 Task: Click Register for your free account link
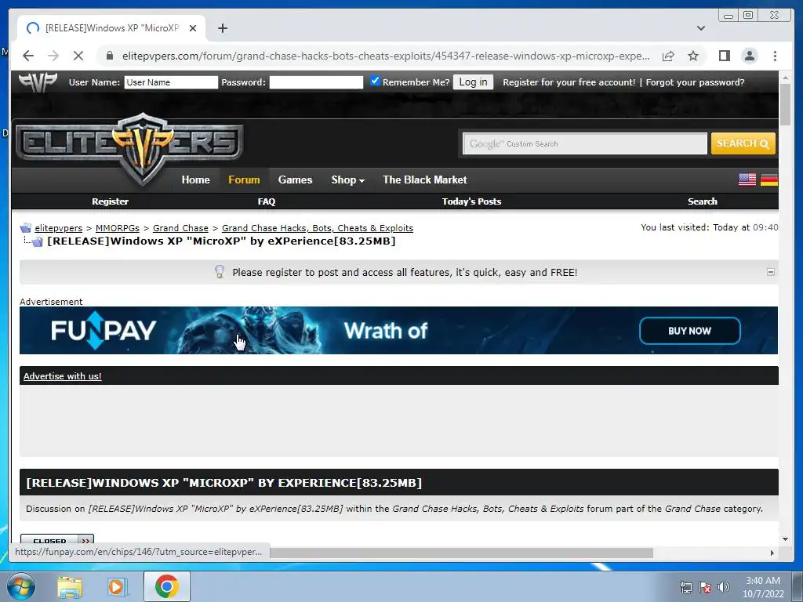click(x=569, y=82)
